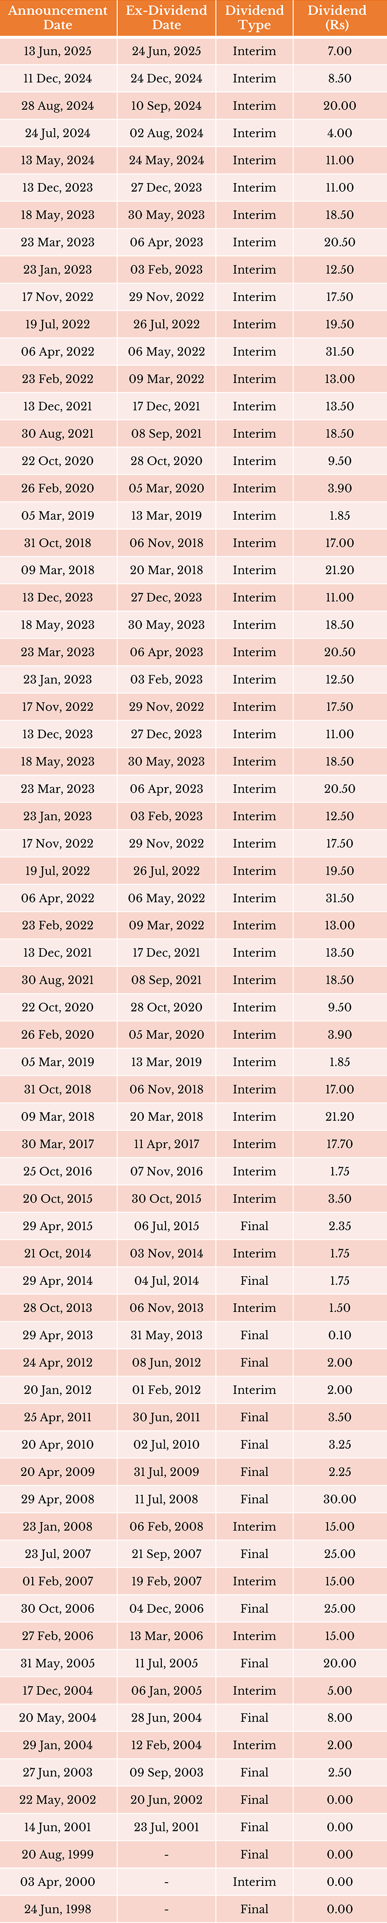Click the 29 Apr, 2013 announcement date
The image size is (387, 1923).
coord(58,1336)
